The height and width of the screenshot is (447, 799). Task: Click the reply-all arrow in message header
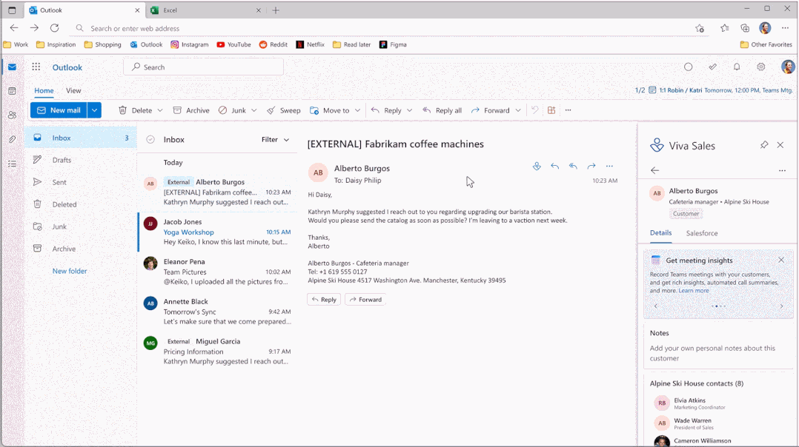[x=573, y=167]
